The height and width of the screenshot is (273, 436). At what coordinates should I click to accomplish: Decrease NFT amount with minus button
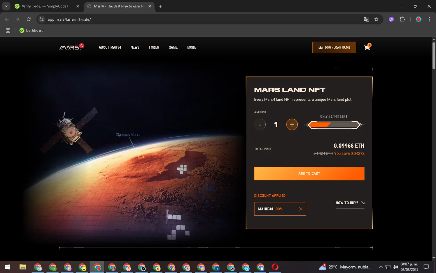tap(260, 125)
